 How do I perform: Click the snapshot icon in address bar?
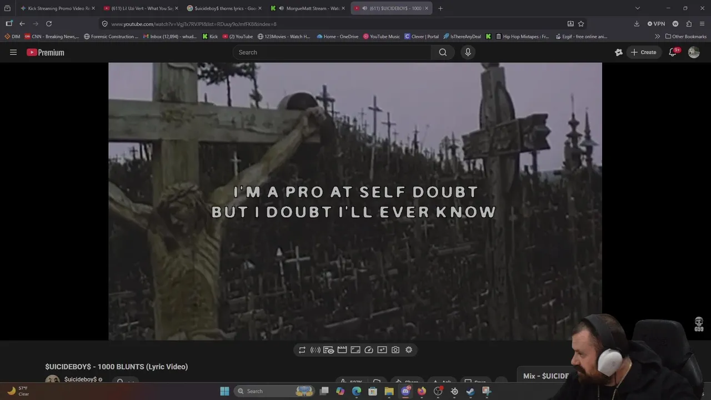[570, 24]
